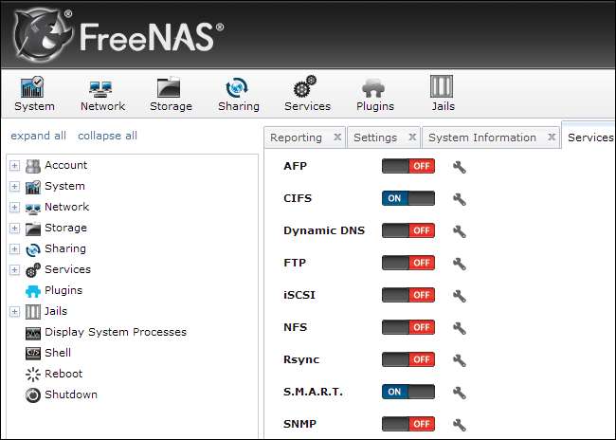Expand the Storage tree node
The width and height of the screenshot is (616, 440).
[14, 229]
